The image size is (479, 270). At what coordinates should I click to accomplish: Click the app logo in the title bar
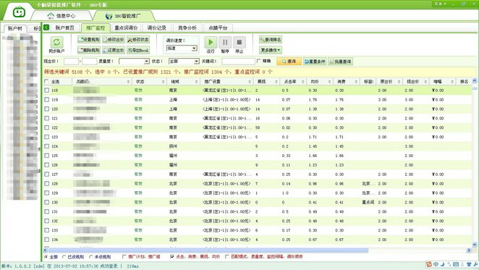19,12
